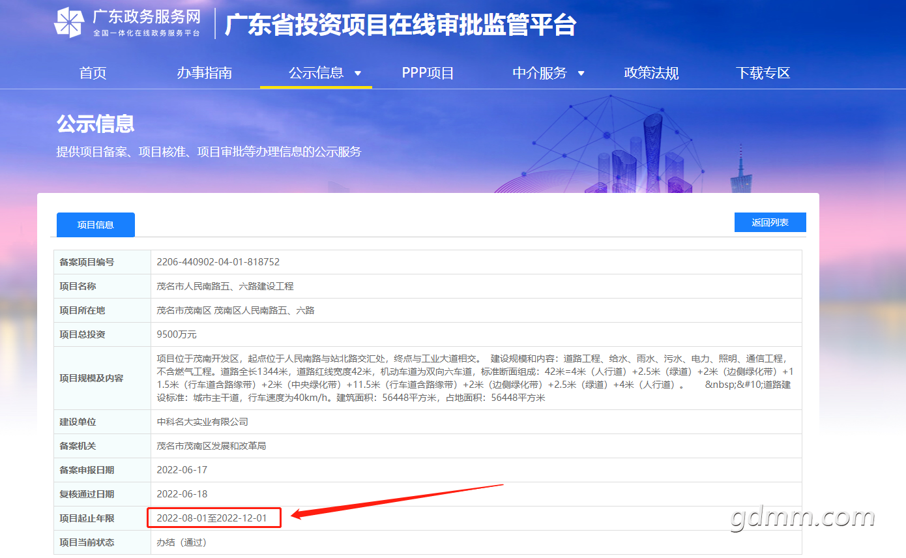The height and width of the screenshot is (558, 906).
Task: Open the 政策法规 menu item
Action: coord(651,73)
